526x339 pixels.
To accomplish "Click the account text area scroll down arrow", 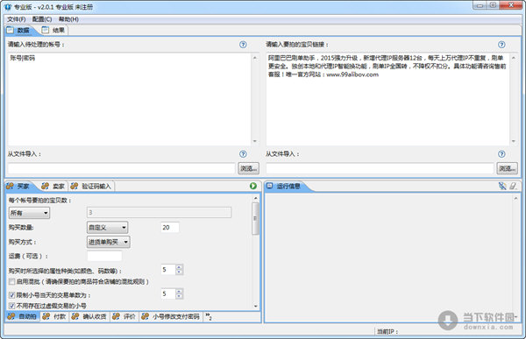I will click(254, 141).
